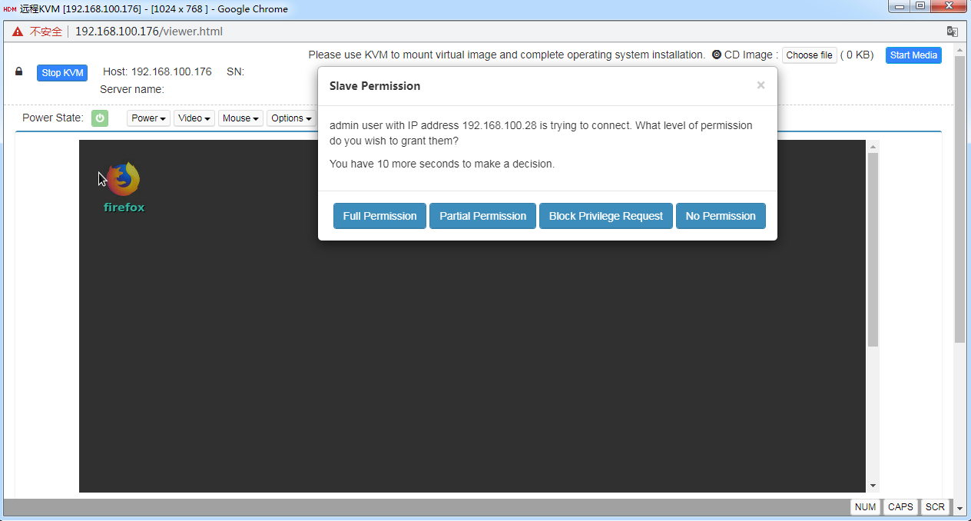Click the page scroll down arrow

[959, 508]
